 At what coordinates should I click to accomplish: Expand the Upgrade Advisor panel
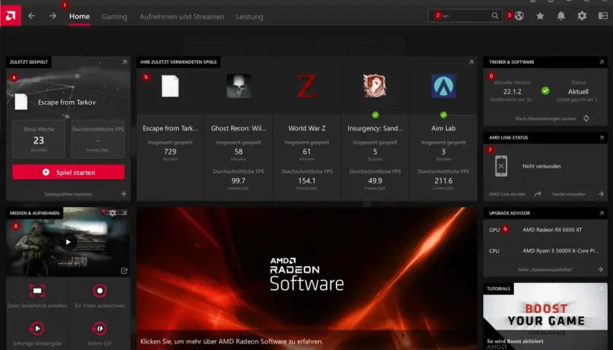(601, 213)
